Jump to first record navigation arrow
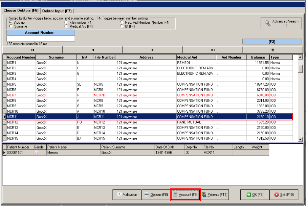This screenshot has width=306, height=206. (32, 50)
